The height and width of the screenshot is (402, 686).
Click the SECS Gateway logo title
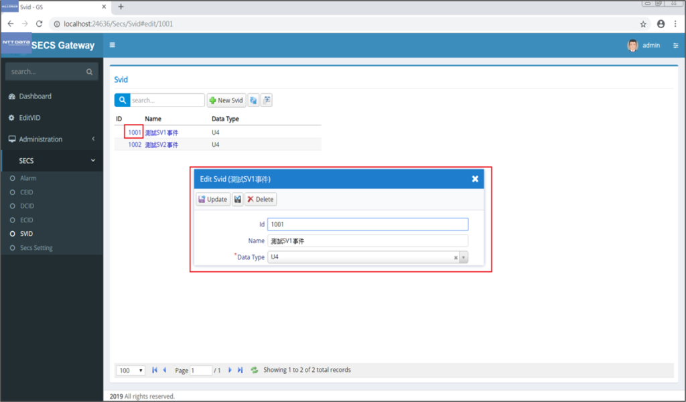pos(63,46)
